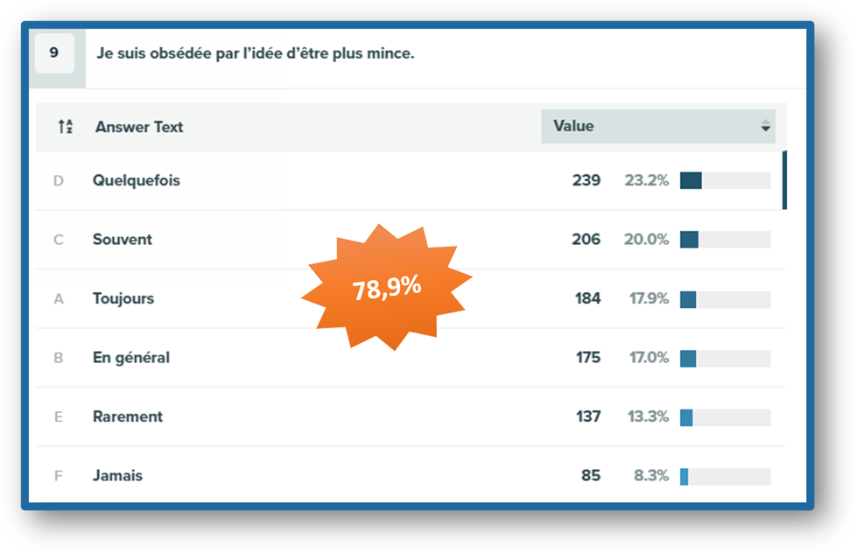Click the question number 9 badge
Screen dimensions: 857x553
point(54,53)
